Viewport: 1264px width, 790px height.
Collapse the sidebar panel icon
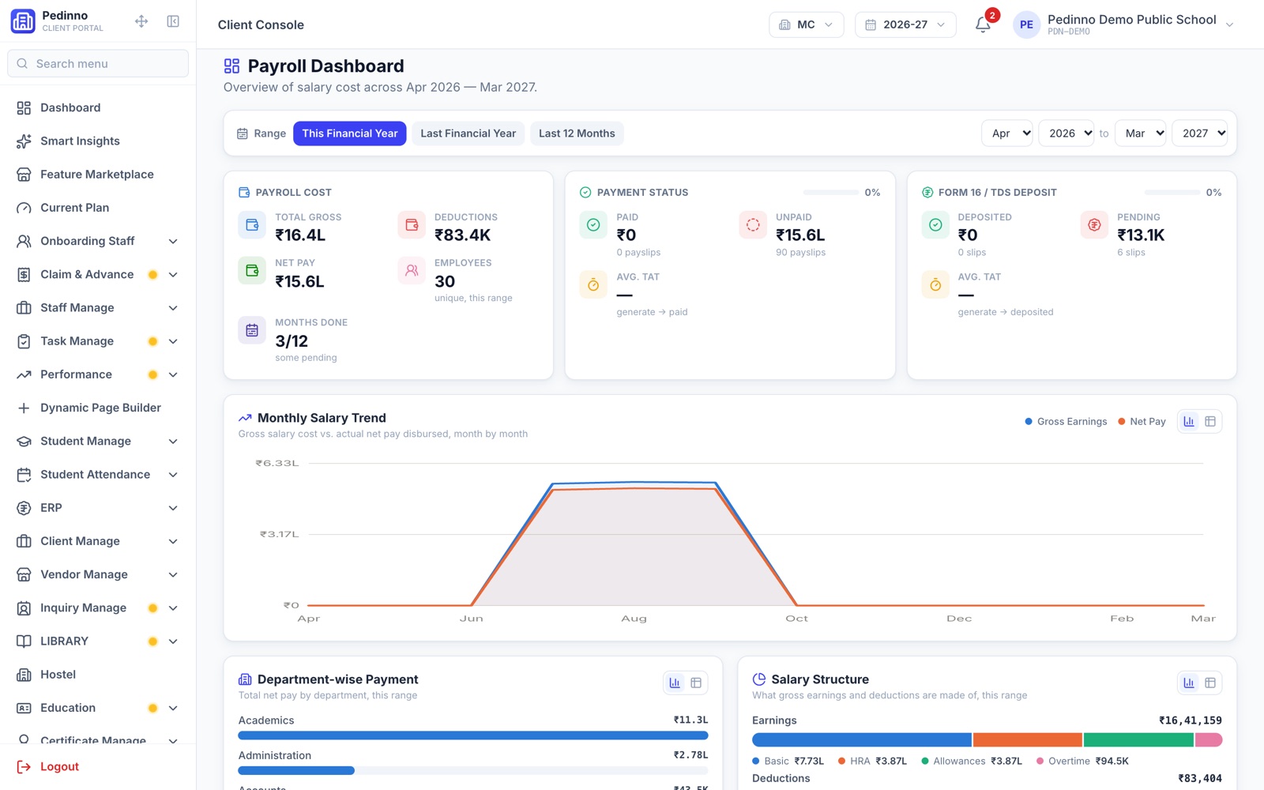[x=173, y=21]
